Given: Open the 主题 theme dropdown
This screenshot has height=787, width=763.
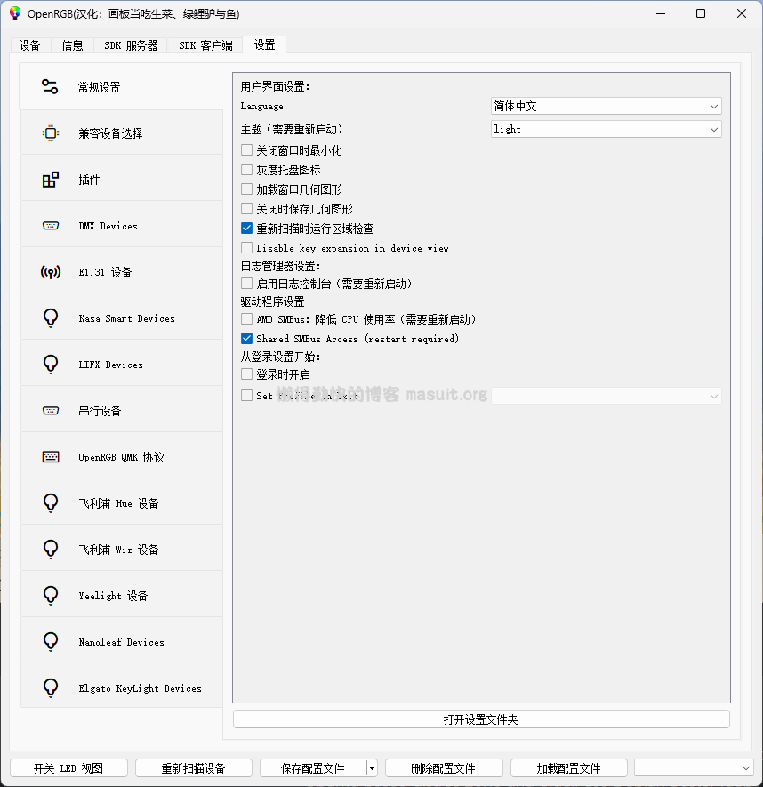Looking at the screenshot, I should coord(605,128).
